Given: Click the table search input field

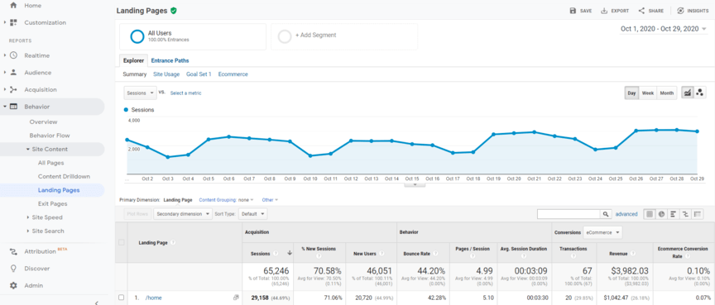Looking at the screenshot, I should point(569,214).
